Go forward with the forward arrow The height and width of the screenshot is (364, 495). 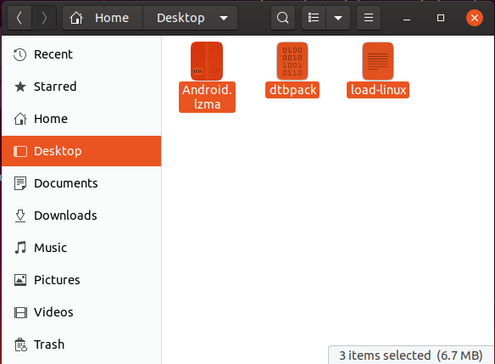point(44,18)
